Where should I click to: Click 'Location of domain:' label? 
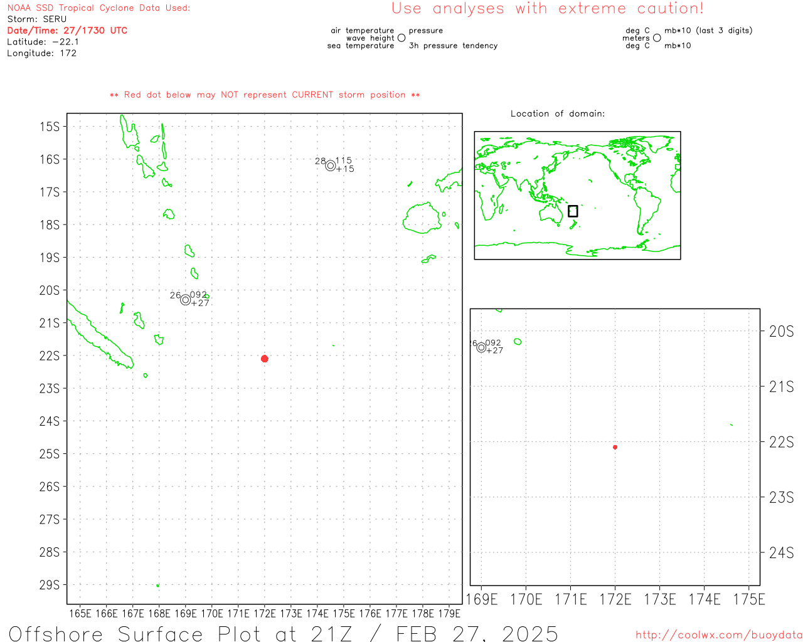pyautogui.click(x=558, y=113)
